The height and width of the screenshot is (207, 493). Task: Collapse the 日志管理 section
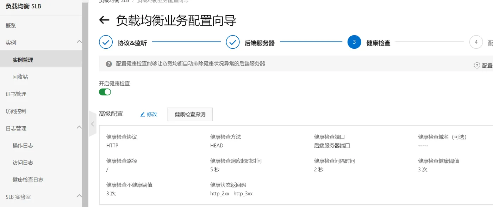click(79, 128)
